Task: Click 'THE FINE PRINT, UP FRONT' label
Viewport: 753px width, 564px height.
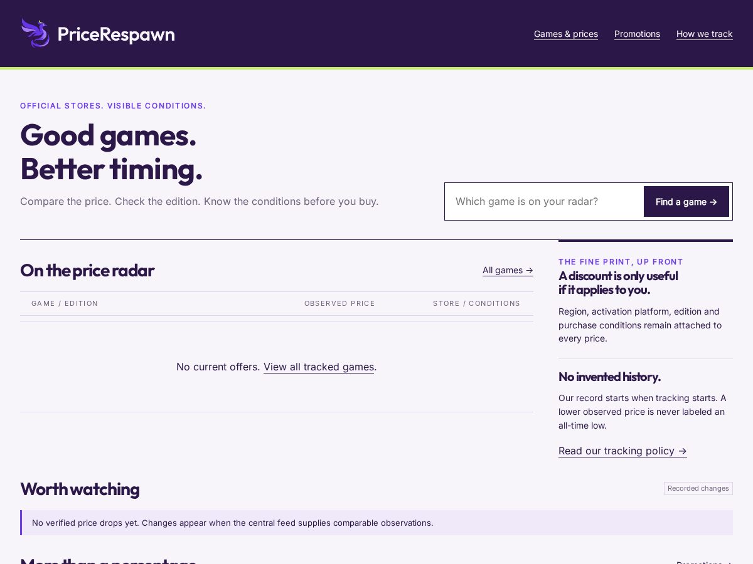Action: click(621, 262)
